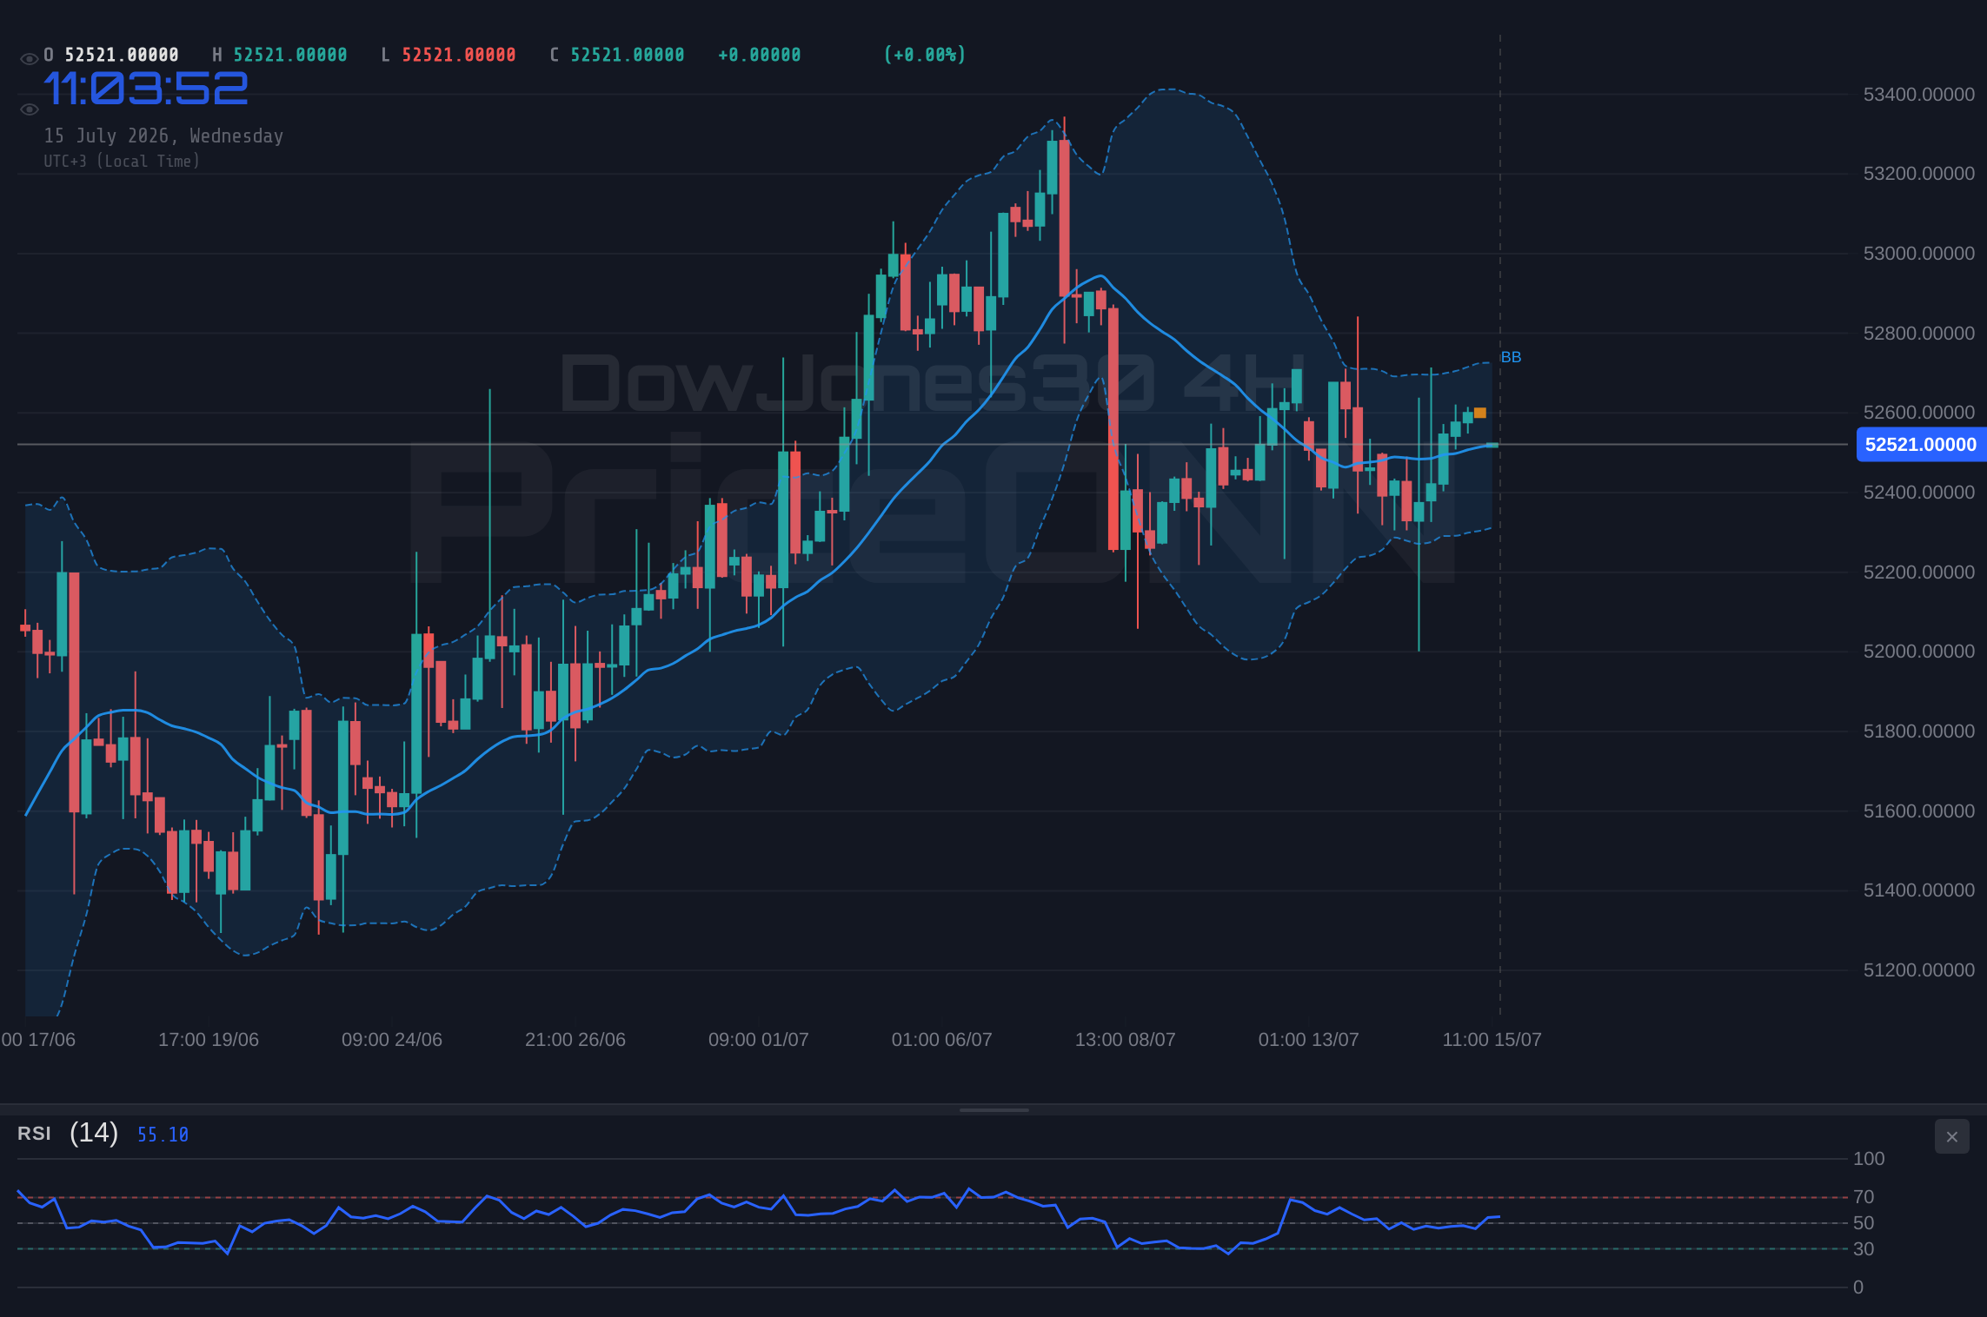
Task: Click the 09:00 24/06 time axis label
Action: (x=391, y=1040)
